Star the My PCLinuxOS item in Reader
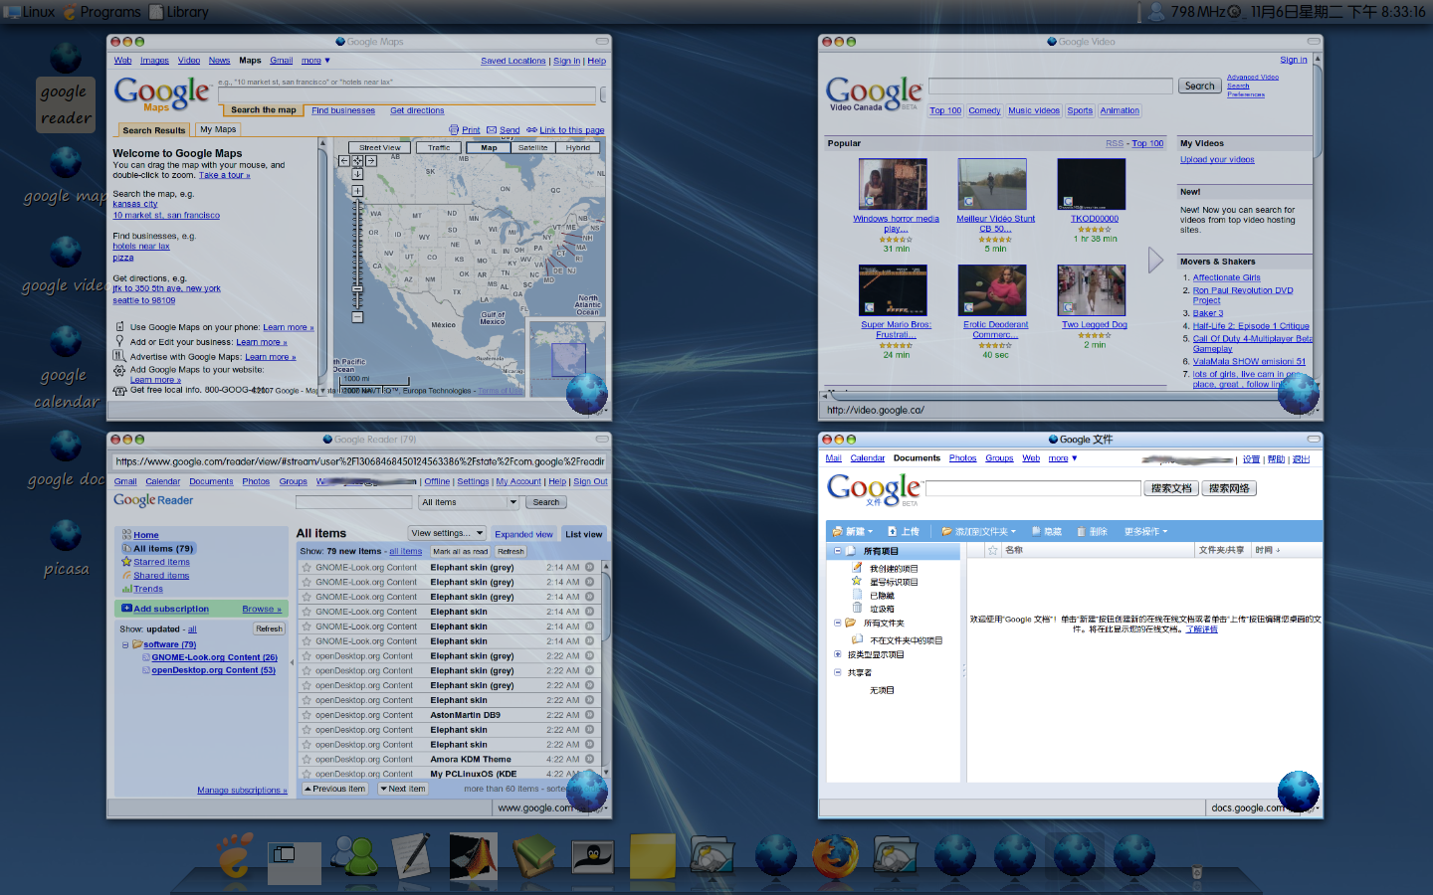This screenshot has height=895, width=1433. coord(307,774)
